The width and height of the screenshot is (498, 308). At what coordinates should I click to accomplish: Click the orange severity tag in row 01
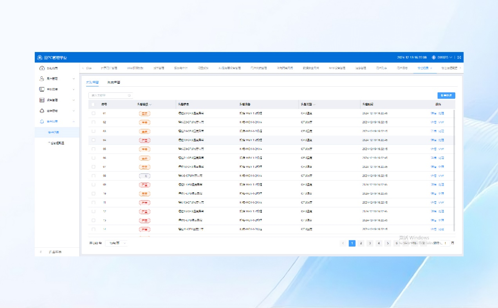tap(144, 113)
